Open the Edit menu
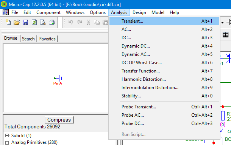Screen dimensions: 231x145 tap(27, 12)
